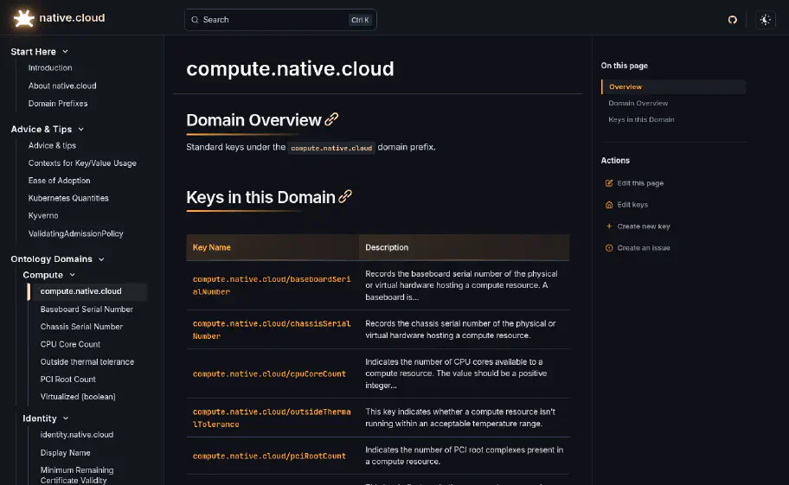Viewport: 789px width, 485px height.
Task: Open the pciRootCount key link
Action: pyautogui.click(x=269, y=456)
